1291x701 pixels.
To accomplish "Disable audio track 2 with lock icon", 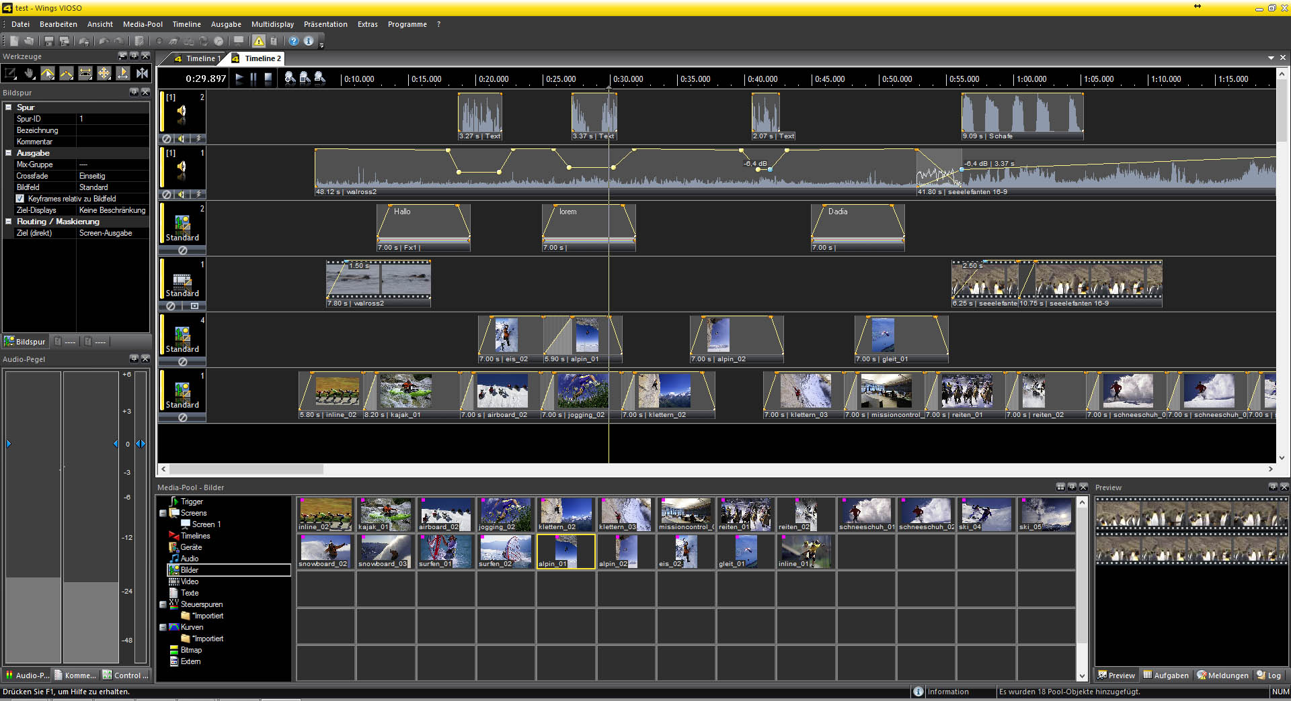I will point(167,138).
